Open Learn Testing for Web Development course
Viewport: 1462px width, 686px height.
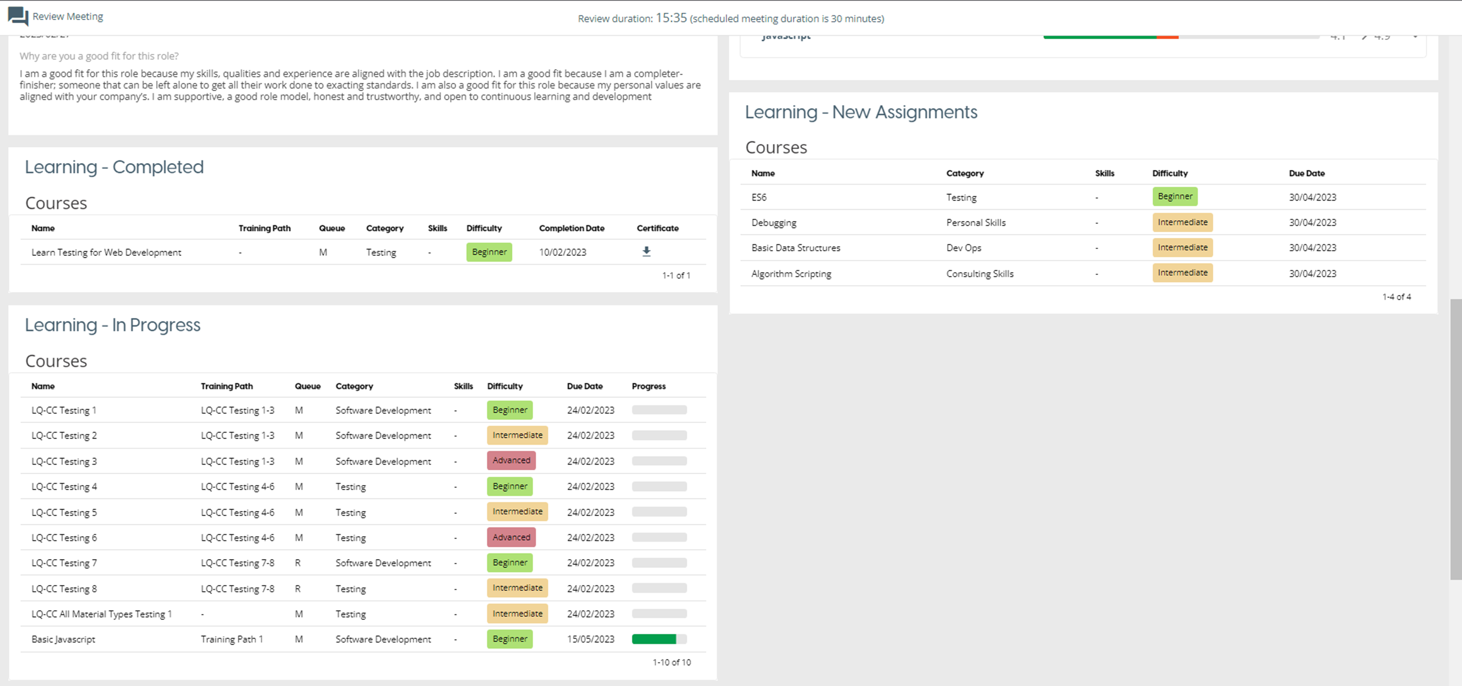click(106, 252)
